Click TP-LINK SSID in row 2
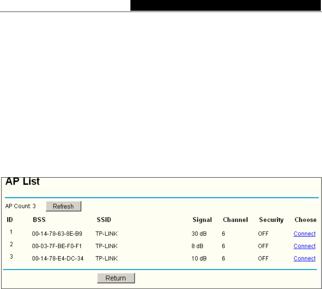 click(x=107, y=246)
